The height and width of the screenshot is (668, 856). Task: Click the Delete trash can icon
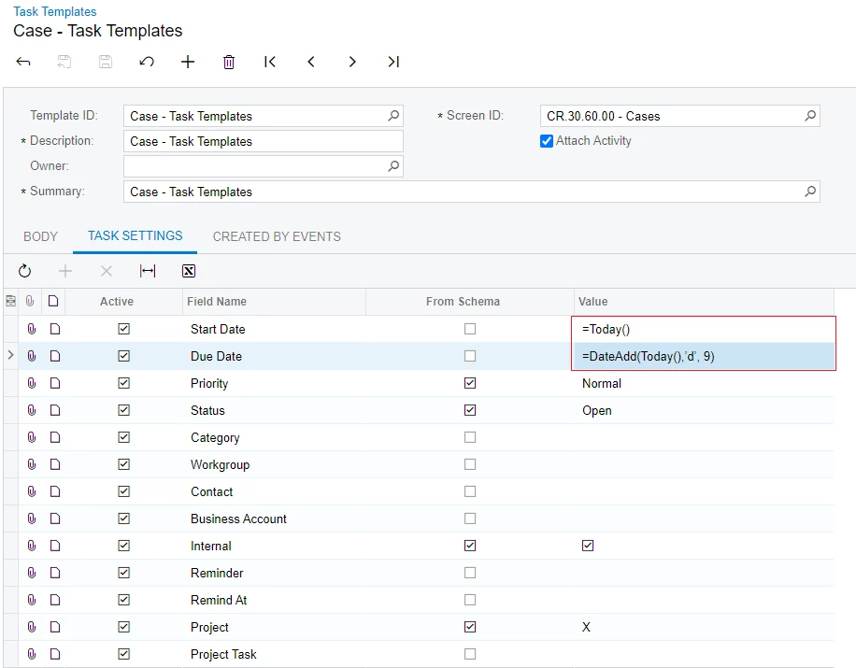pos(229,62)
